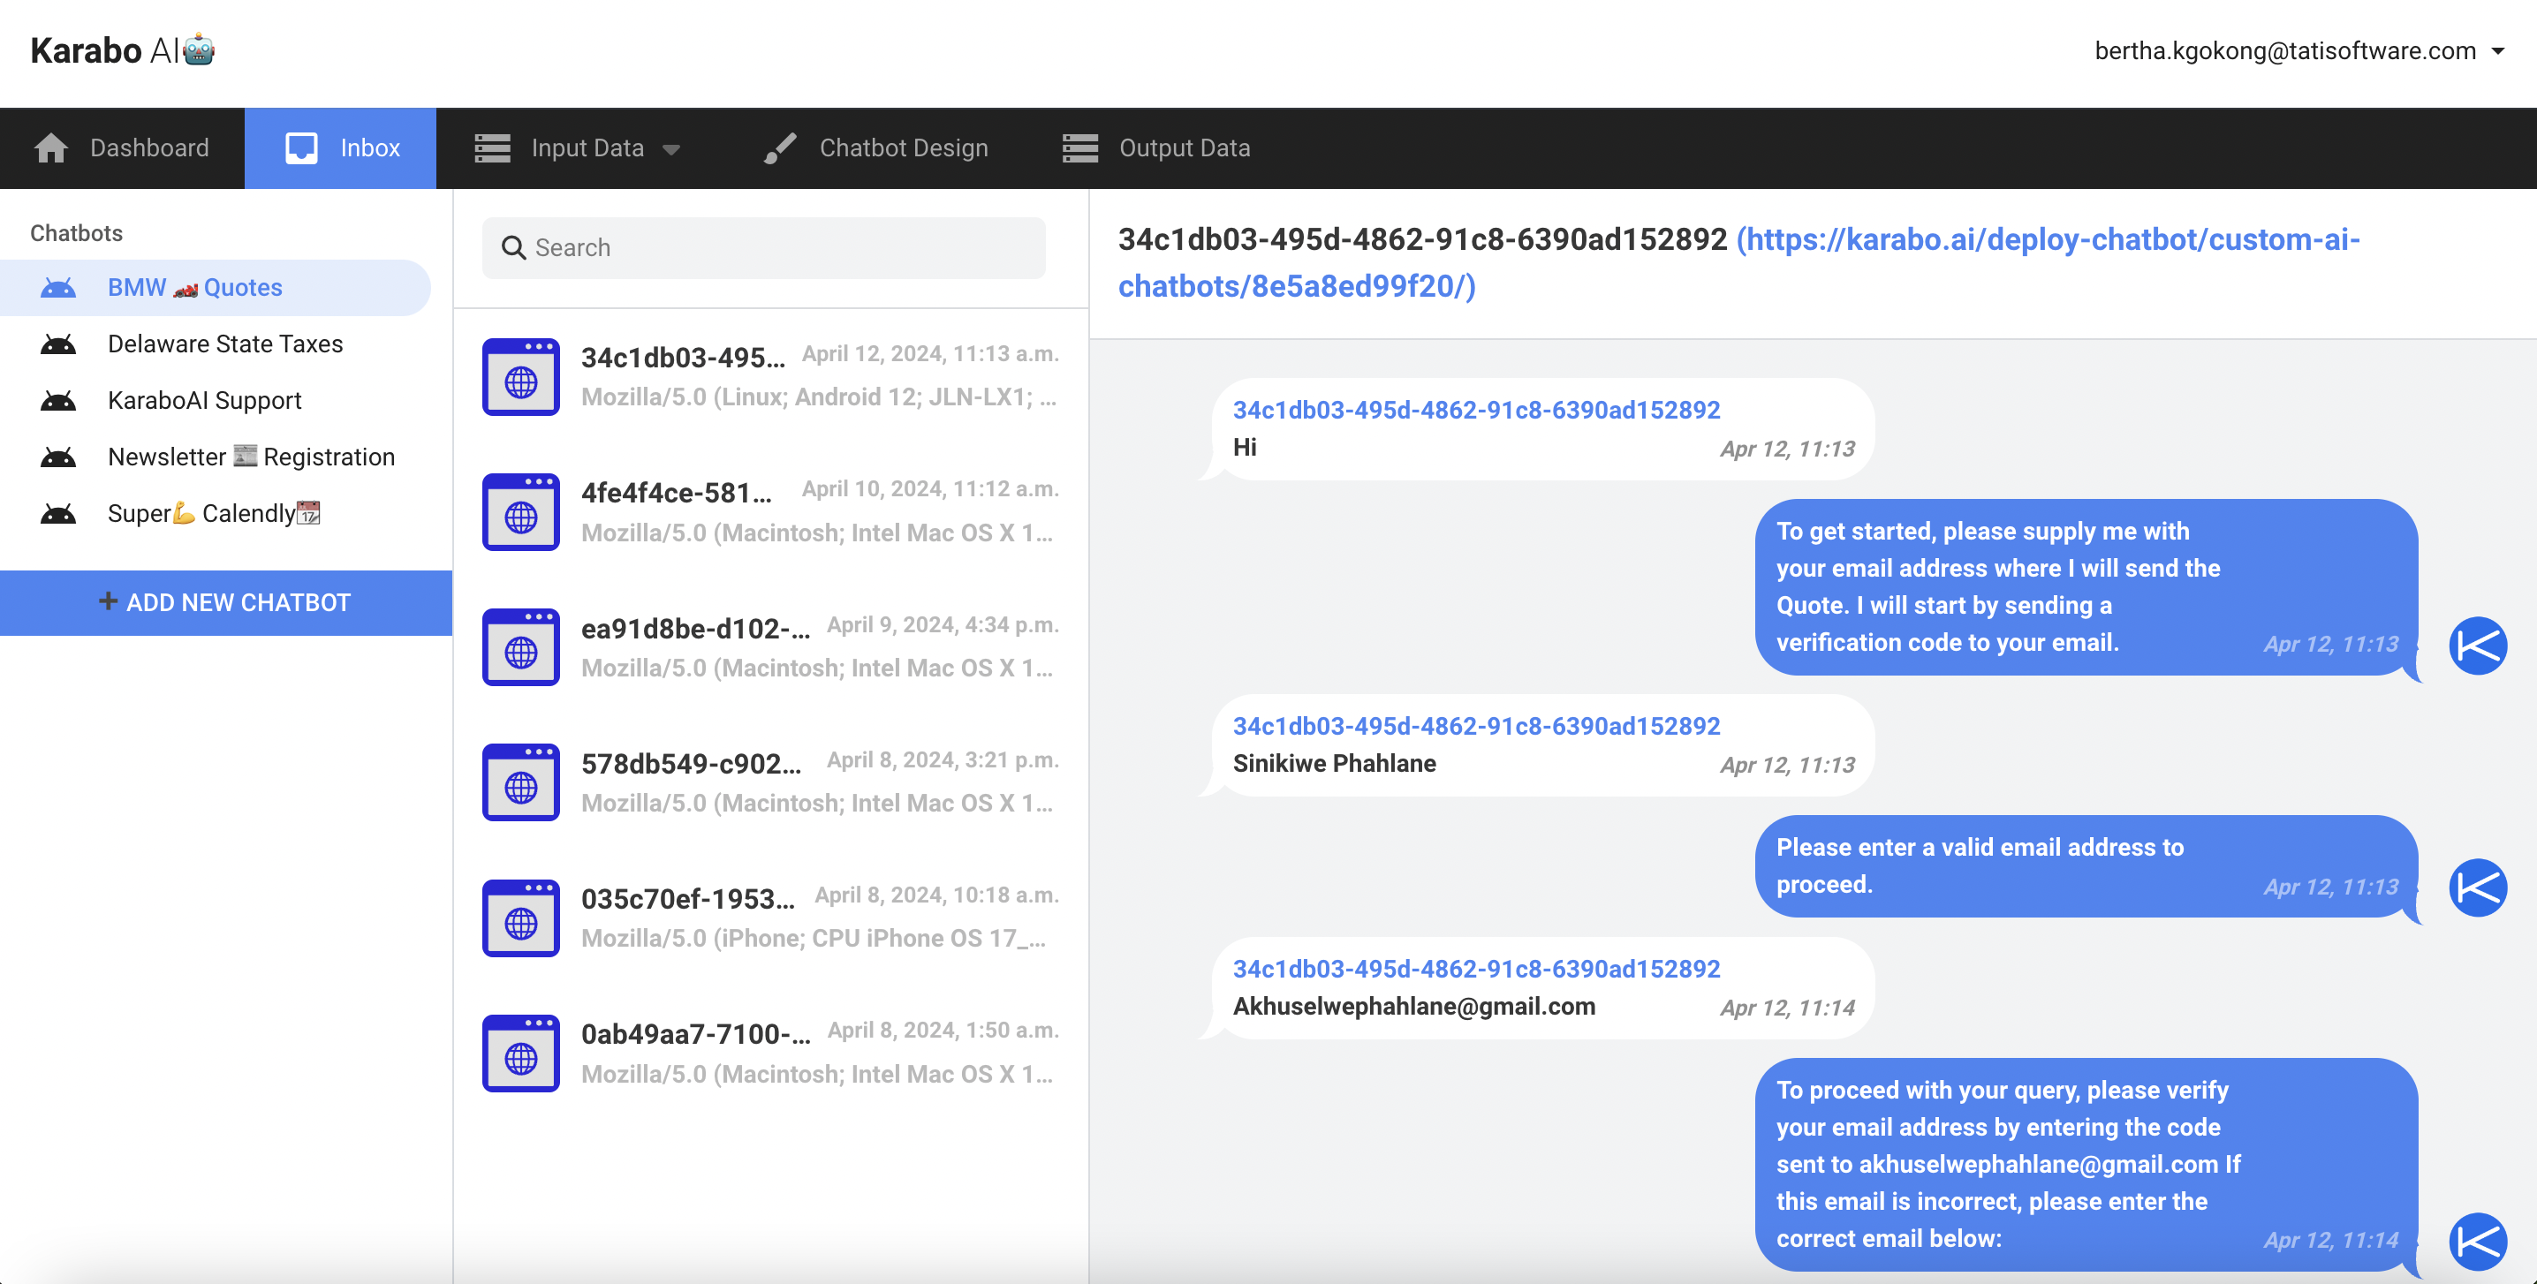2537x1284 pixels.
Task: Click sender ID link above Sinikiwe Phahlane
Action: [x=1475, y=726]
